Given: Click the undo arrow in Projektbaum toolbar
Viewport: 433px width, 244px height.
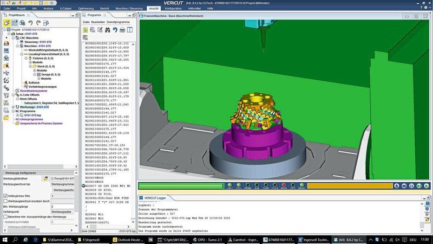Looking at the screenshot, I should [30, 23].
